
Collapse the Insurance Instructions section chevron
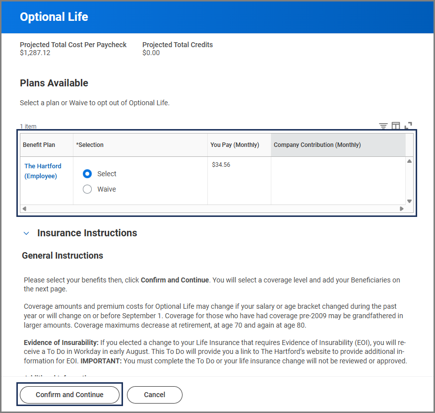[27, 233]
